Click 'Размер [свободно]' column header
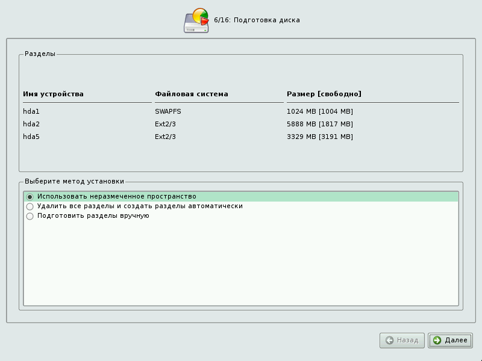Image resolution: width=482 pixels, height=361 pixels. click(324, 94)
